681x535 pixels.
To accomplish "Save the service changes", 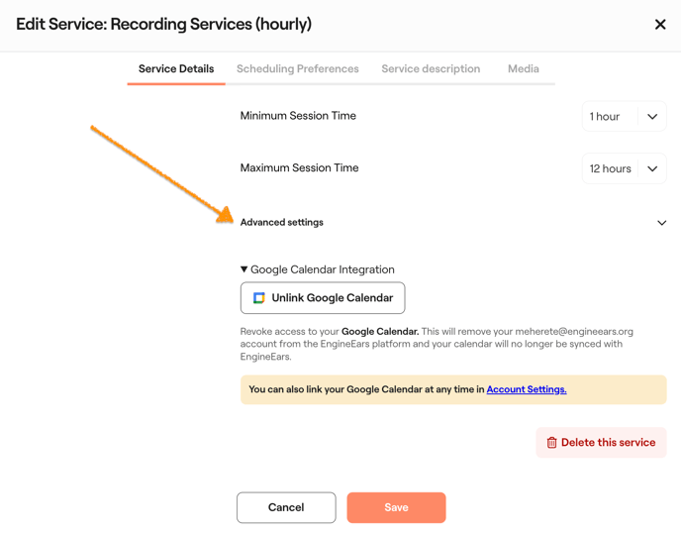I will [x=396, y=507].
